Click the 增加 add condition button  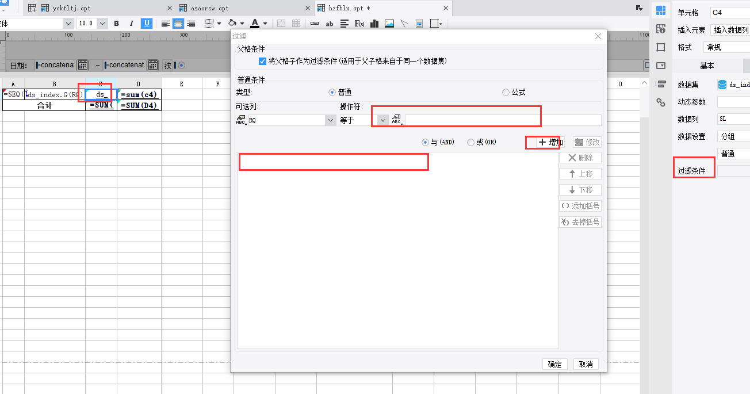point(550,142)
